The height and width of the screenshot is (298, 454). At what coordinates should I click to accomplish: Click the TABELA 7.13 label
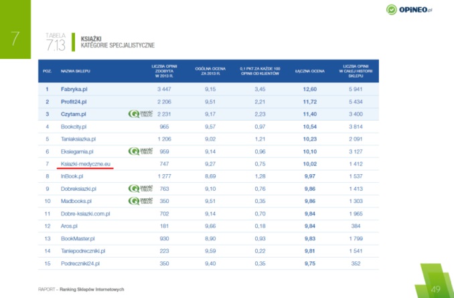56,42
